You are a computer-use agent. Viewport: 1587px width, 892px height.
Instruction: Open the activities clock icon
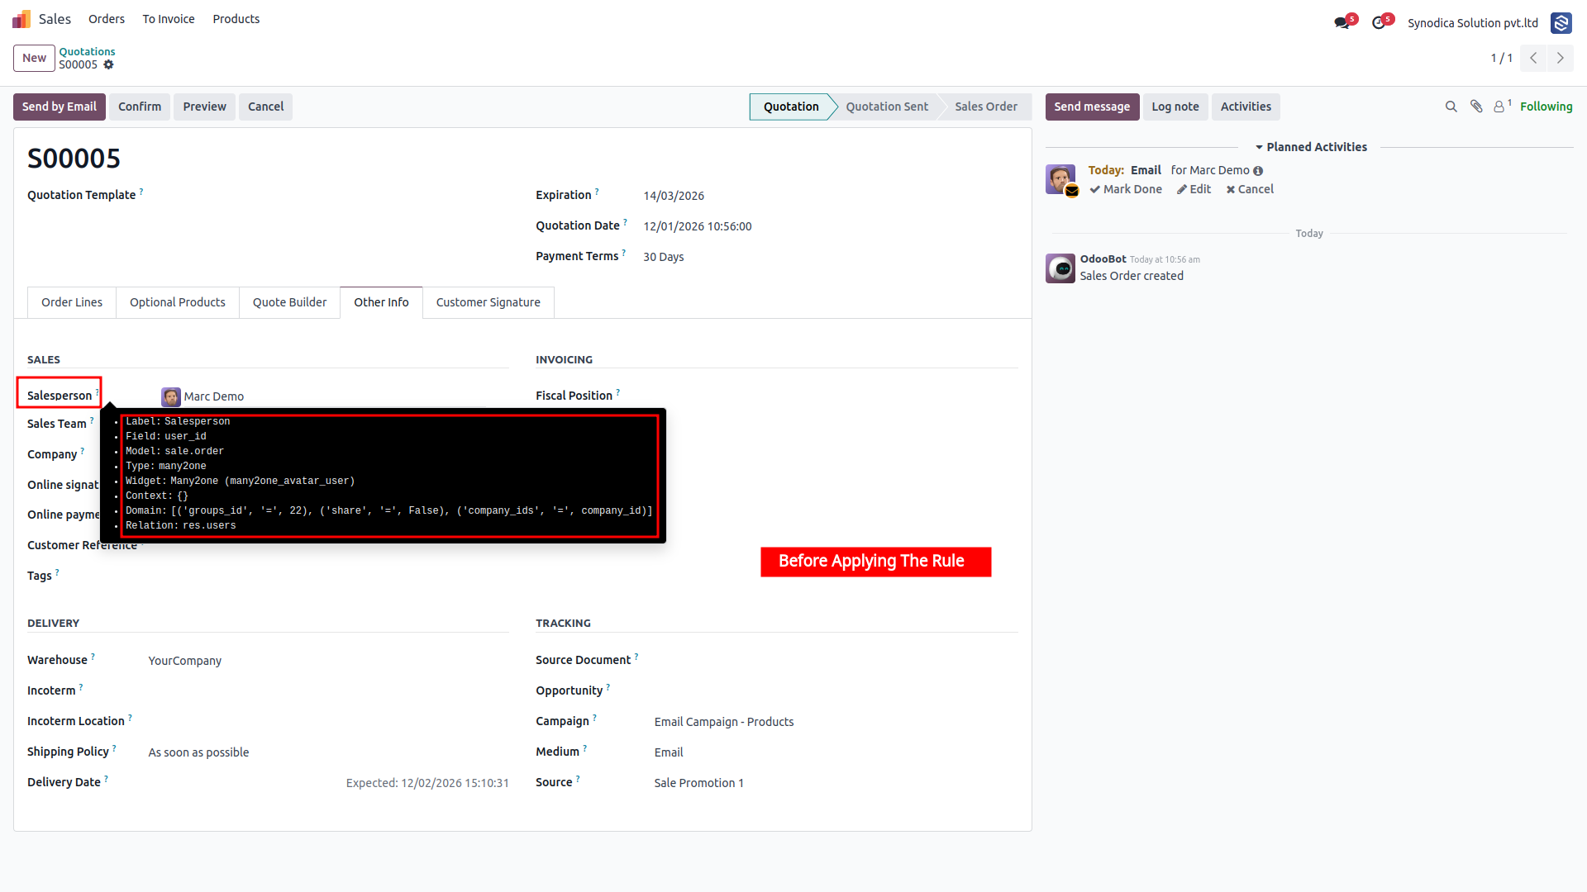point(1378,23)
